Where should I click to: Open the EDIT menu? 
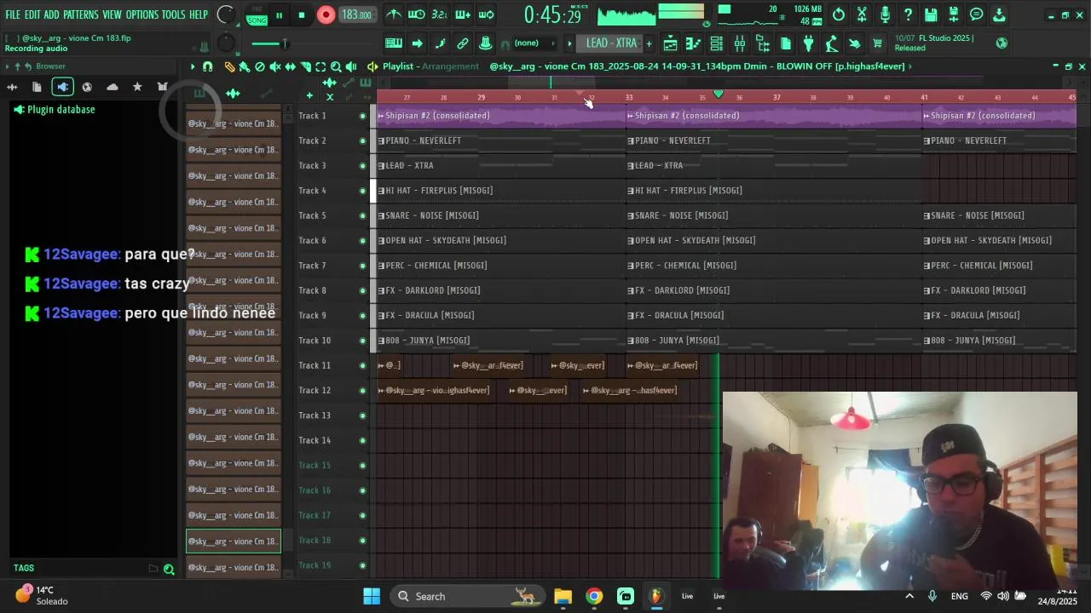[x=32, y=14]
